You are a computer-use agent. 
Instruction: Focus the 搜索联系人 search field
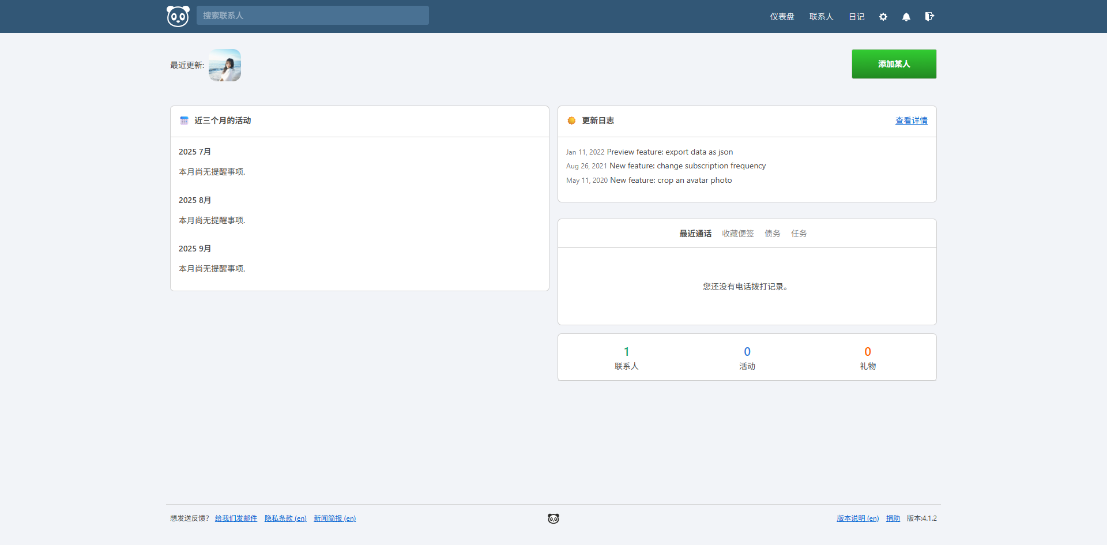point(312,16)
